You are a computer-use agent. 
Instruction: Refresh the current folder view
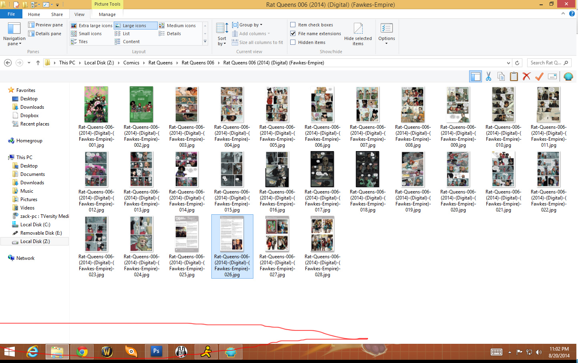[517, 63]
